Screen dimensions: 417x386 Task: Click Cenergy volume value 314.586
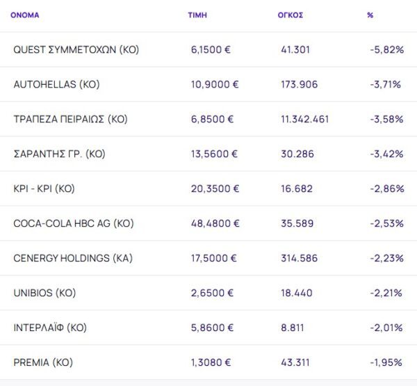(x=299, y=258)
